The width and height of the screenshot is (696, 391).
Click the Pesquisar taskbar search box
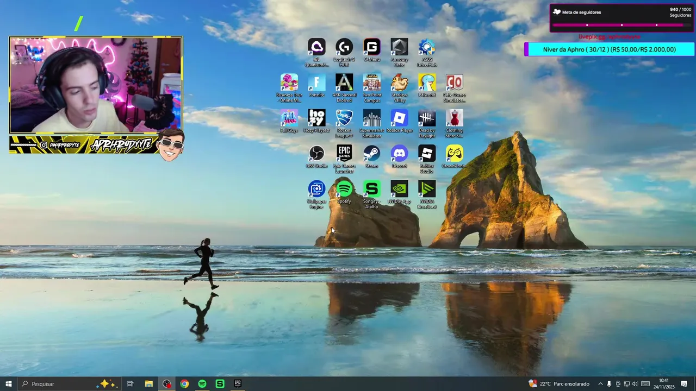point(69,384)
